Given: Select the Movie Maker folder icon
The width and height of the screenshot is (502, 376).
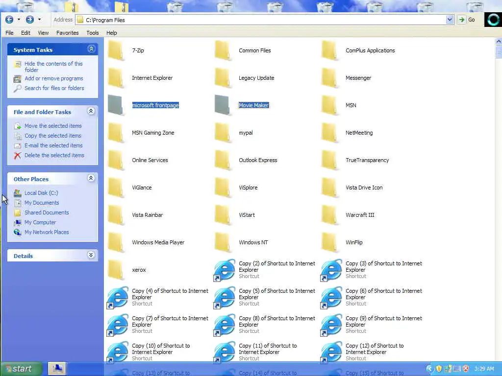Looking at the screenshot, I should tap(223, 105).
